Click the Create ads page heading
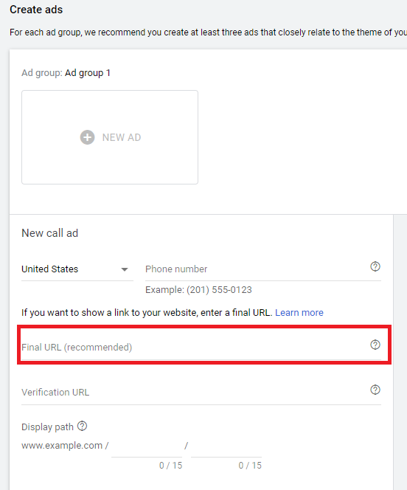407x490 pixels. click(x=36, y=10)
